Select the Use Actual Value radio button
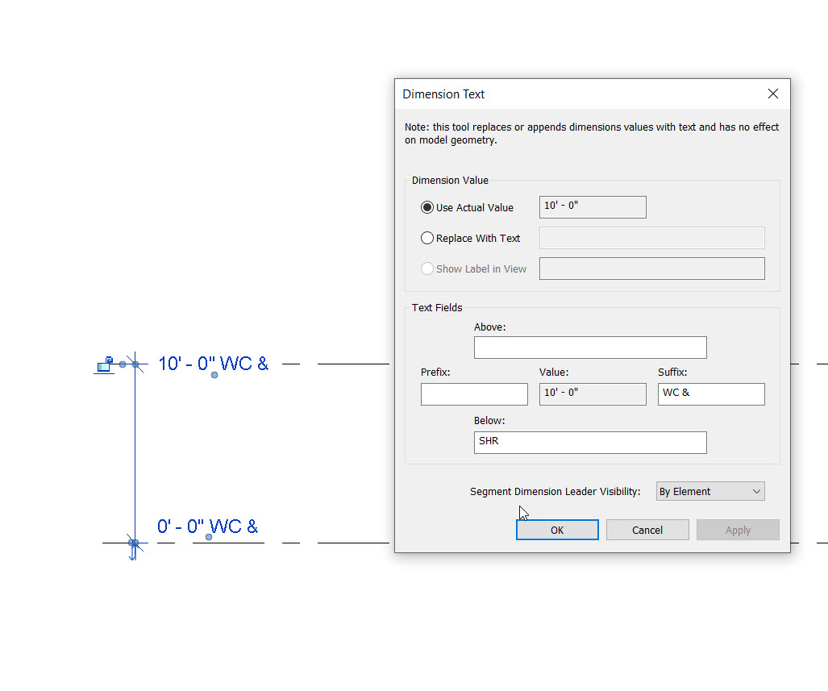This screenshot has width=828, height=691. click(427, 206)
